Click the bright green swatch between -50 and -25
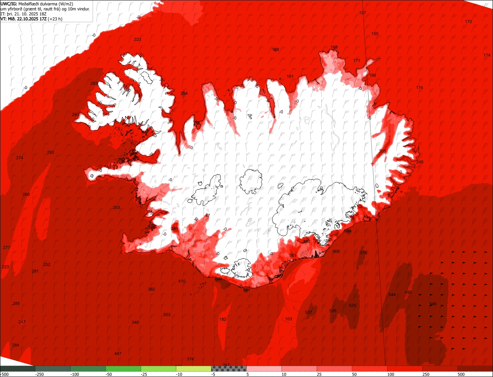Viewport: 493px width, 377px height. pyautogui.click(x=123, y=369)
